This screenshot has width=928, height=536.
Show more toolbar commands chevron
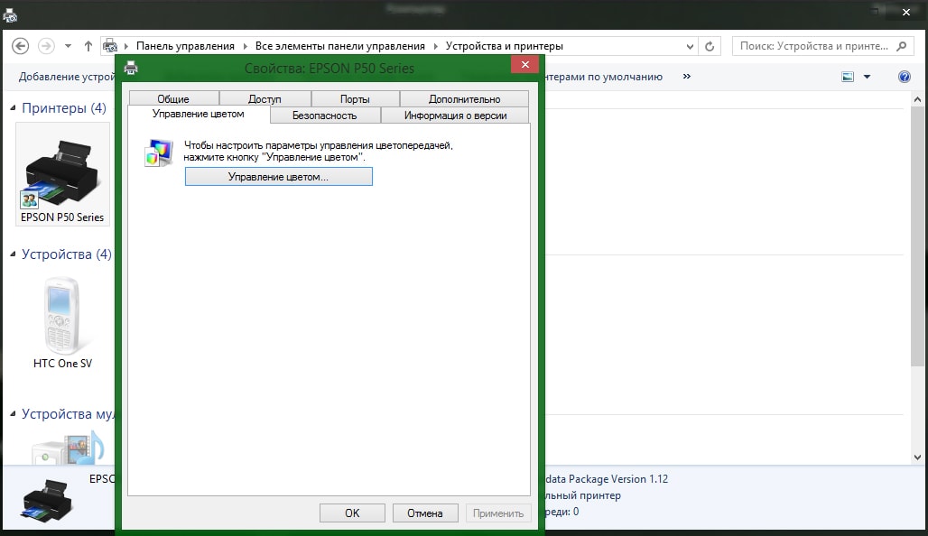[687, 77]
